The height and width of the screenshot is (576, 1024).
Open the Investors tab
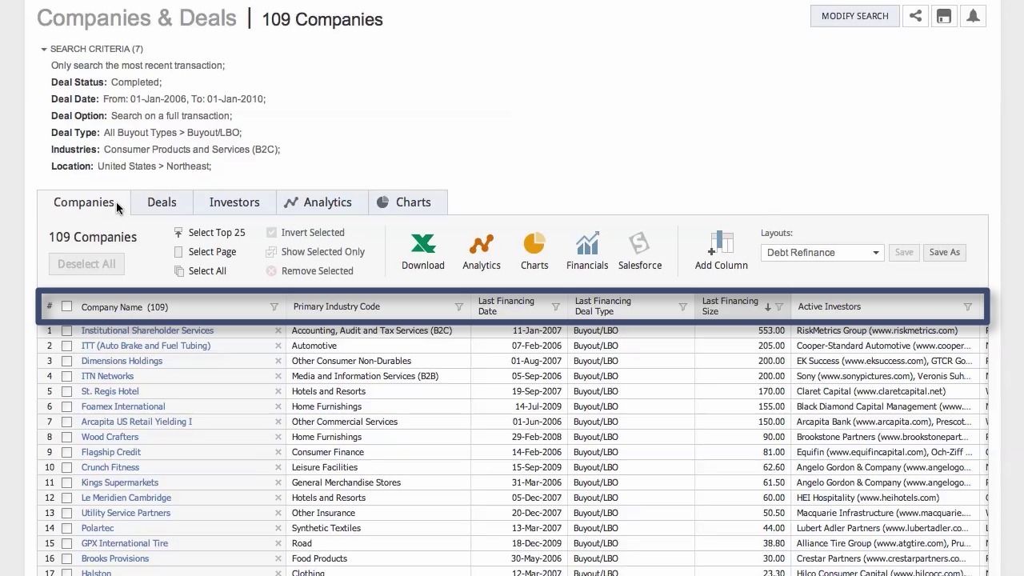pyautogui.click(x=234, y=202)
